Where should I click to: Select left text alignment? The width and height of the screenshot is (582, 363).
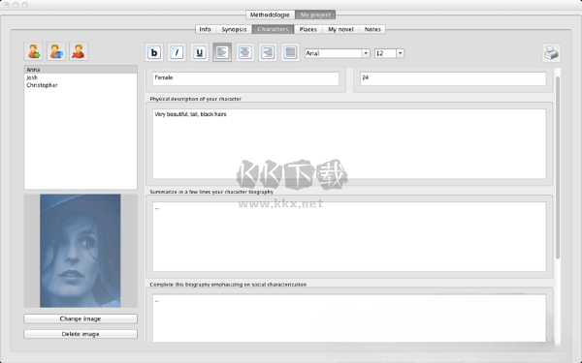222,52
